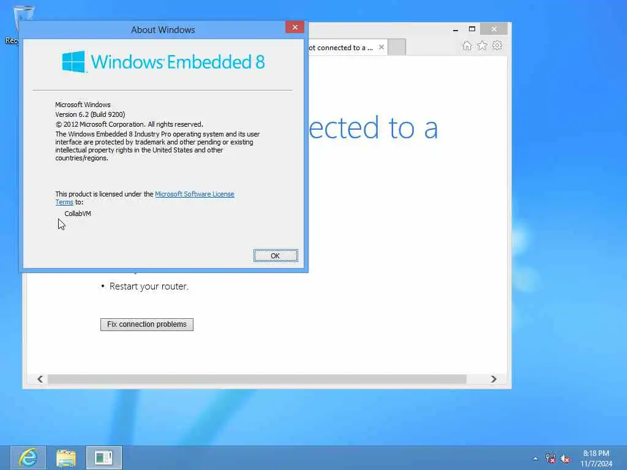Open the network status tray icon
Image resolution: width=627 pixels, height=470 pixels.
[x=550, y=458]
